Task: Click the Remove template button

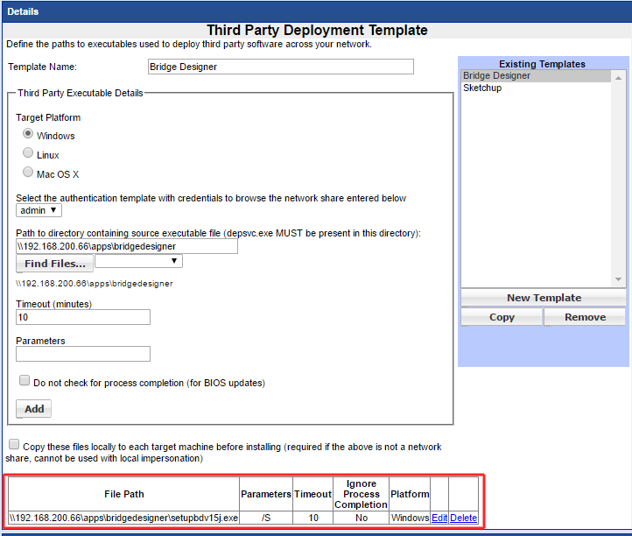Action: 585,317
